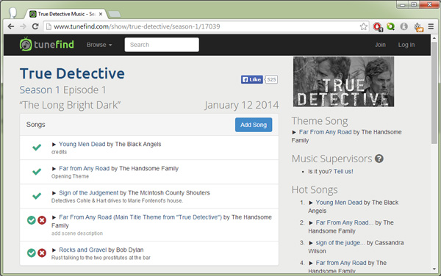Go back using the browser back arrow
The image size is (441, 276).
(x=11, y=26)
